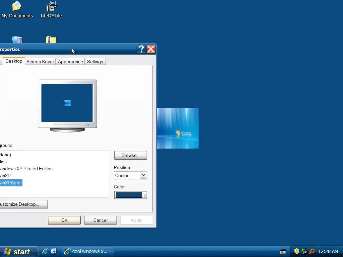
Task: Click the 12:28 AM clock
Action: click(328, 251)
